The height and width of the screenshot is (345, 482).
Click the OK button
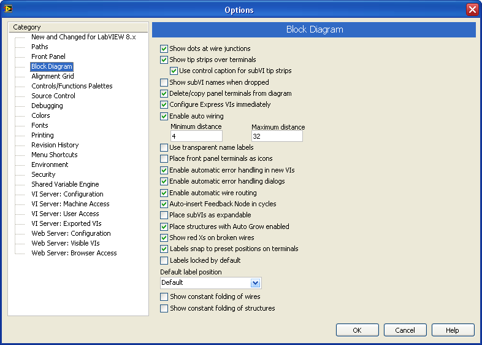[357, 330]
